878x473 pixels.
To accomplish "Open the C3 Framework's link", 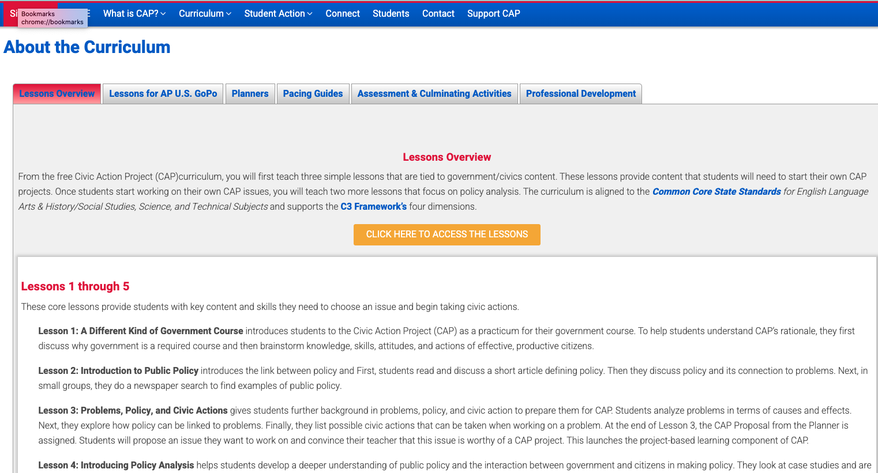I will pyautogui.click(x=373, y=207).
